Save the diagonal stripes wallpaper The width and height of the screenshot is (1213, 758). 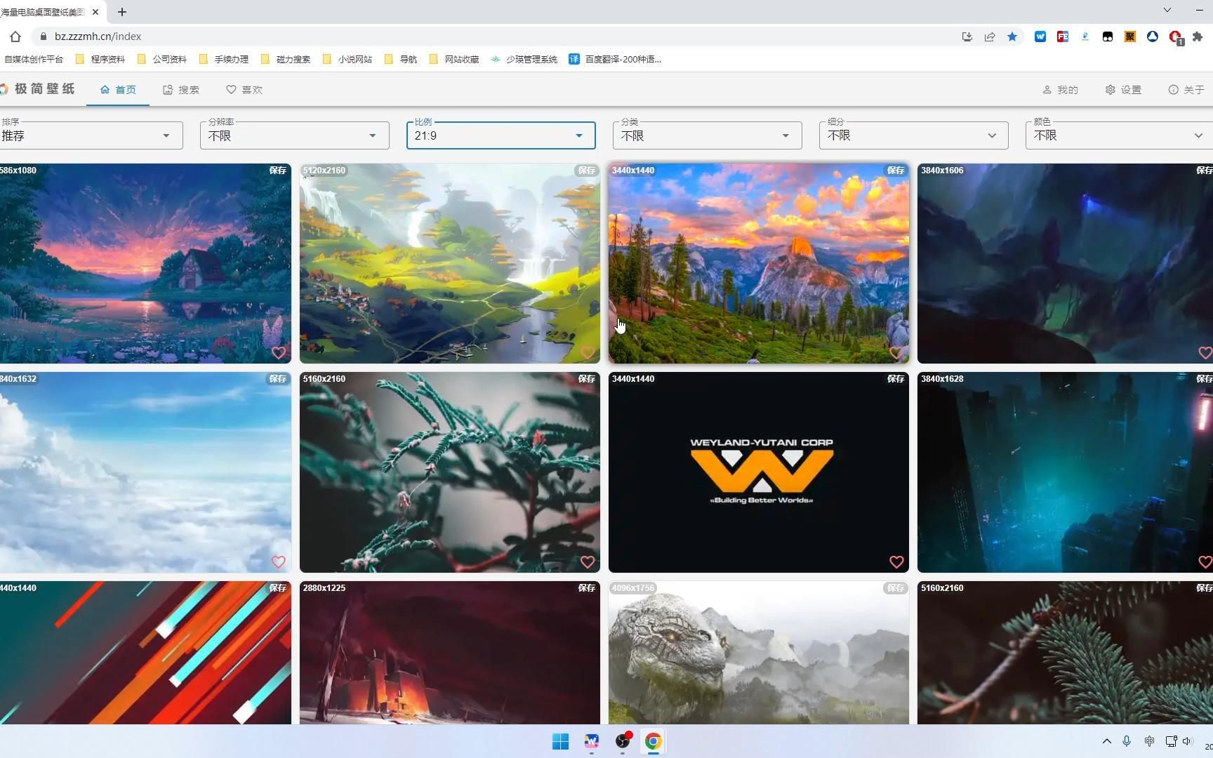point(278,588)
